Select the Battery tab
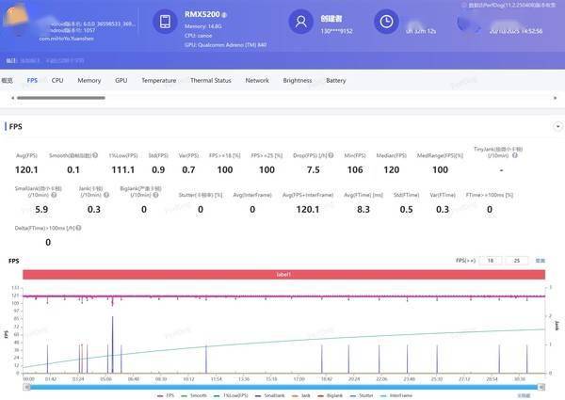 tap(335, 81)
